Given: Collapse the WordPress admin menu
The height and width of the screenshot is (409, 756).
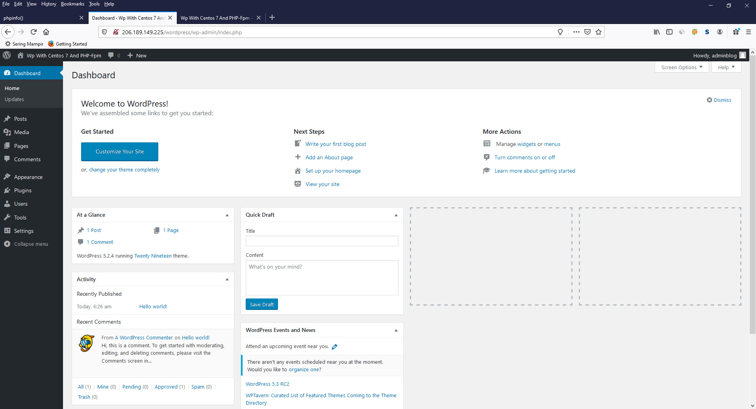Looking at the screenshot, I should (x=31, y=244).
